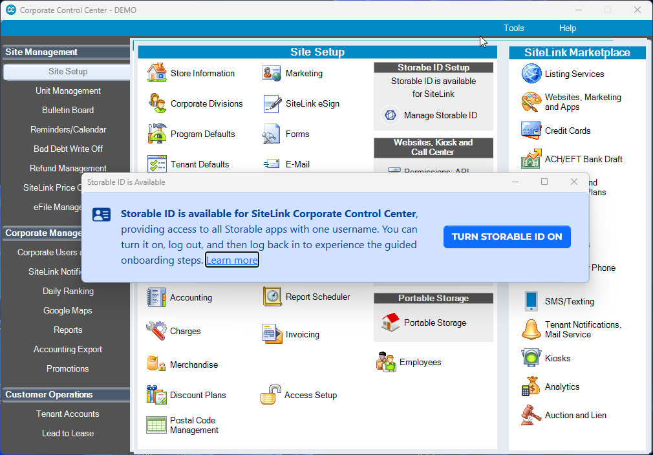Open the Forms tools icon
This screenshot has width=653, height=455.
(x=271, y=134)
